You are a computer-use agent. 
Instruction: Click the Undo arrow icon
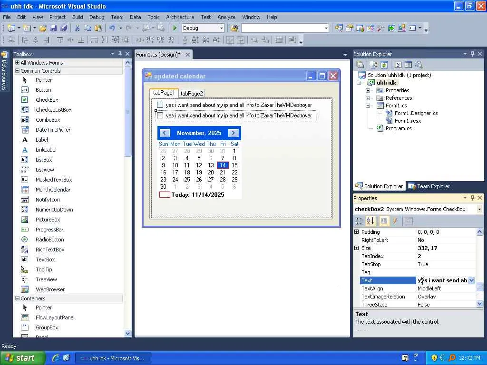click(112, 28)
